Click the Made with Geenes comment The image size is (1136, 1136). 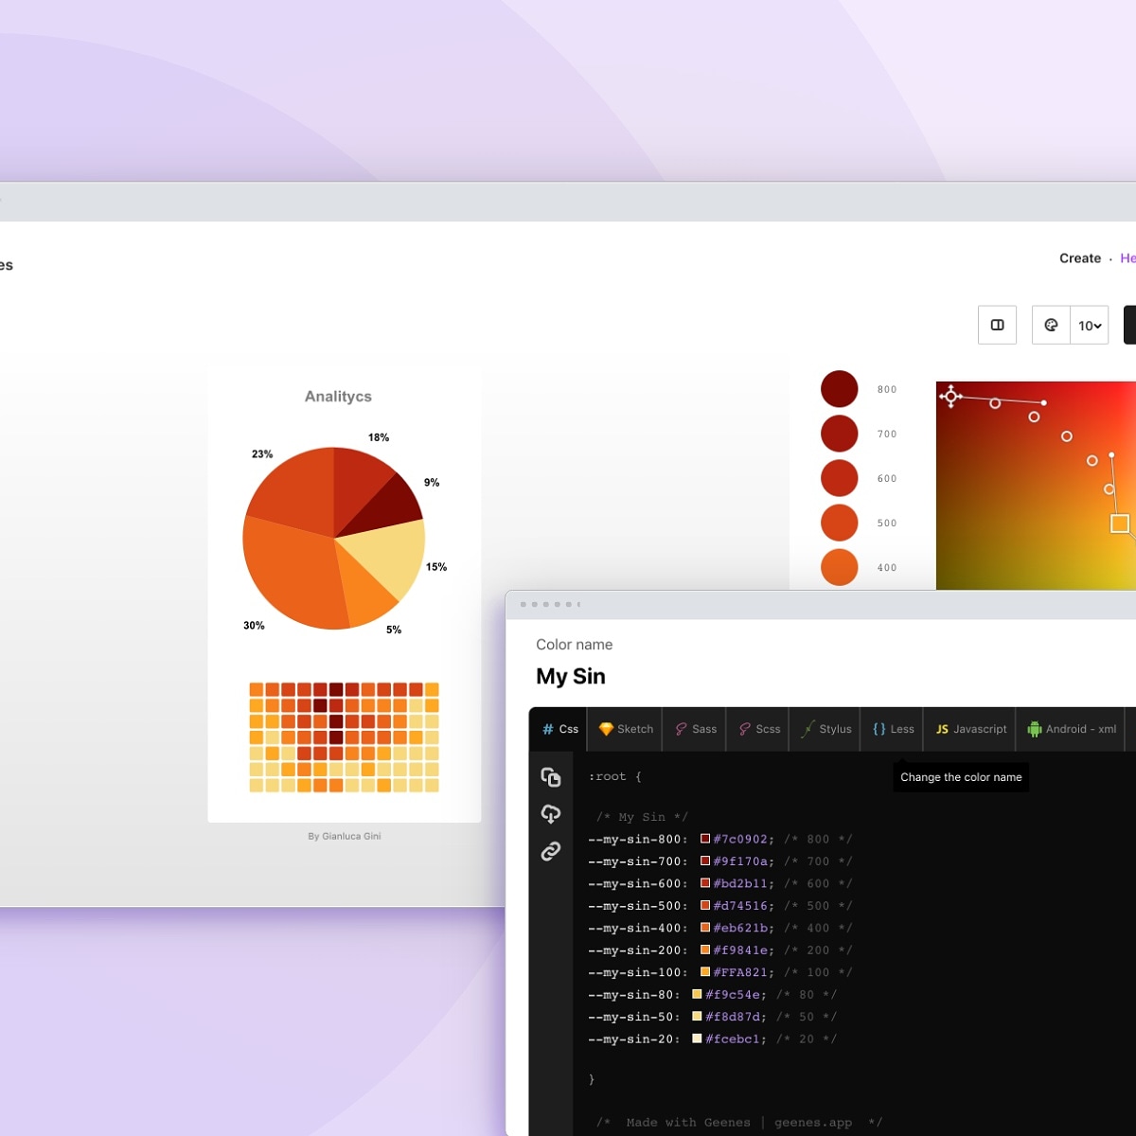[739, 1123]
